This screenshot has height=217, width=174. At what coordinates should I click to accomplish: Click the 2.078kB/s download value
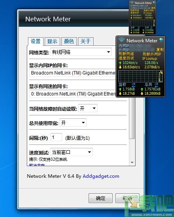(x=152, y=67)
